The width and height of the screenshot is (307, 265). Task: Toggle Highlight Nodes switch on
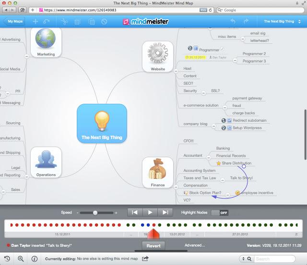coord(220,213)
